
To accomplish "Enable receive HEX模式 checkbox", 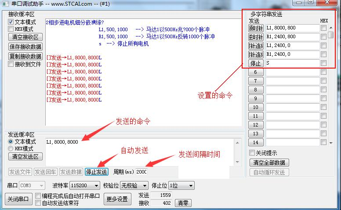I will tap(11, 29).
